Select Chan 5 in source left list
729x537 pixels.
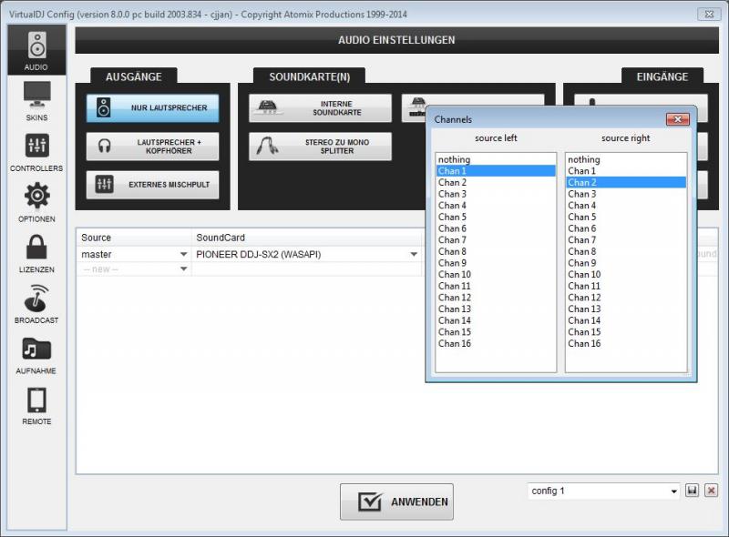(x=496, y=217)
